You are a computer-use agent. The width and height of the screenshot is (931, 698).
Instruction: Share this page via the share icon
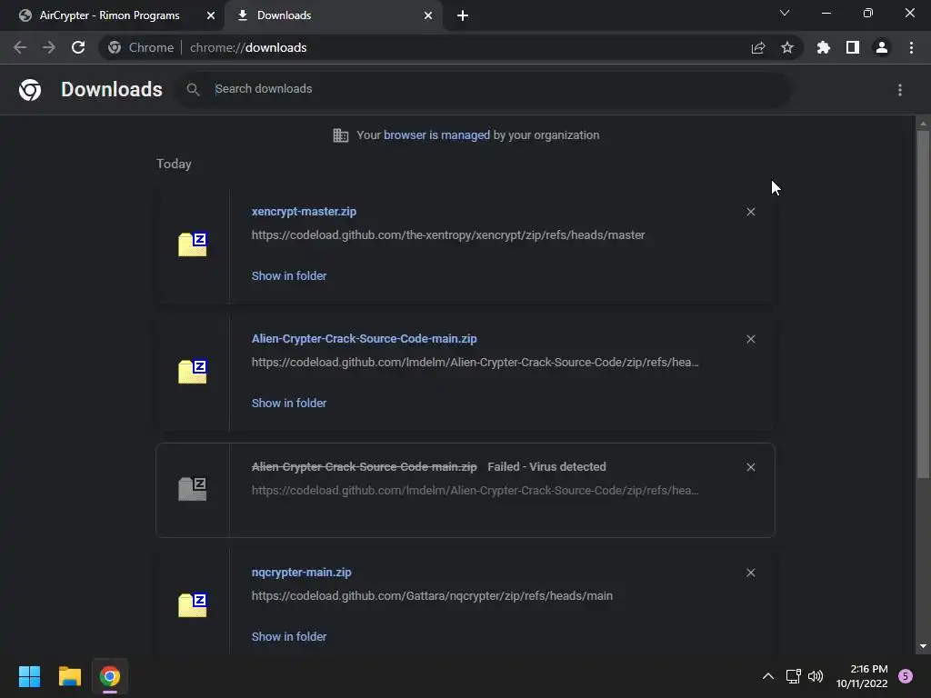pos(758,47)
